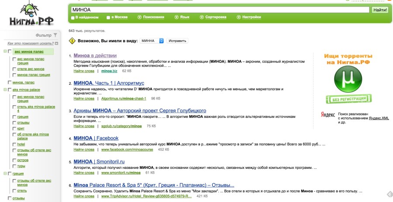Image resolution: width=393 pixels, height=202 pixels.
Task: Click the Фильтр funnel icon
Action: pos(55,35)
